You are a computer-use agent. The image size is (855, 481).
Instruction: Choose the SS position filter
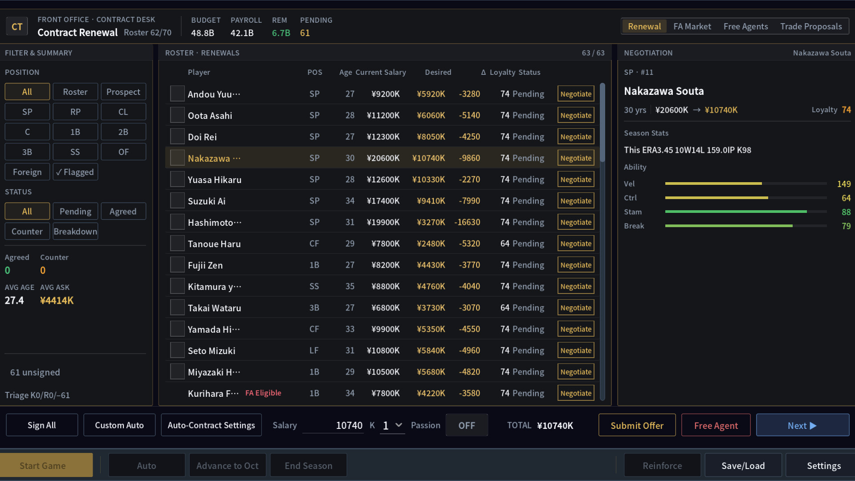click(x=75, y=152)
